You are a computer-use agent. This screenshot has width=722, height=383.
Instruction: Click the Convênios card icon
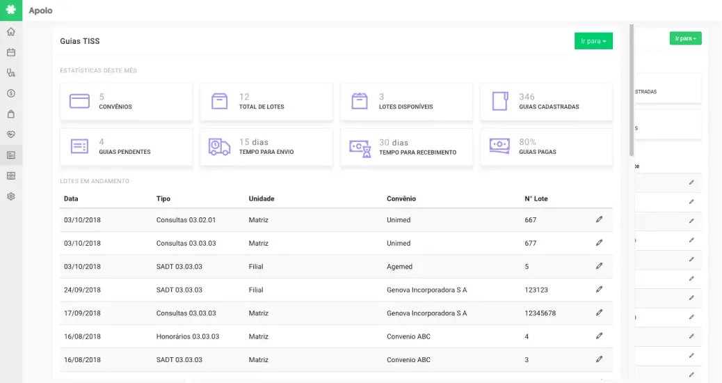click(79, 101)
